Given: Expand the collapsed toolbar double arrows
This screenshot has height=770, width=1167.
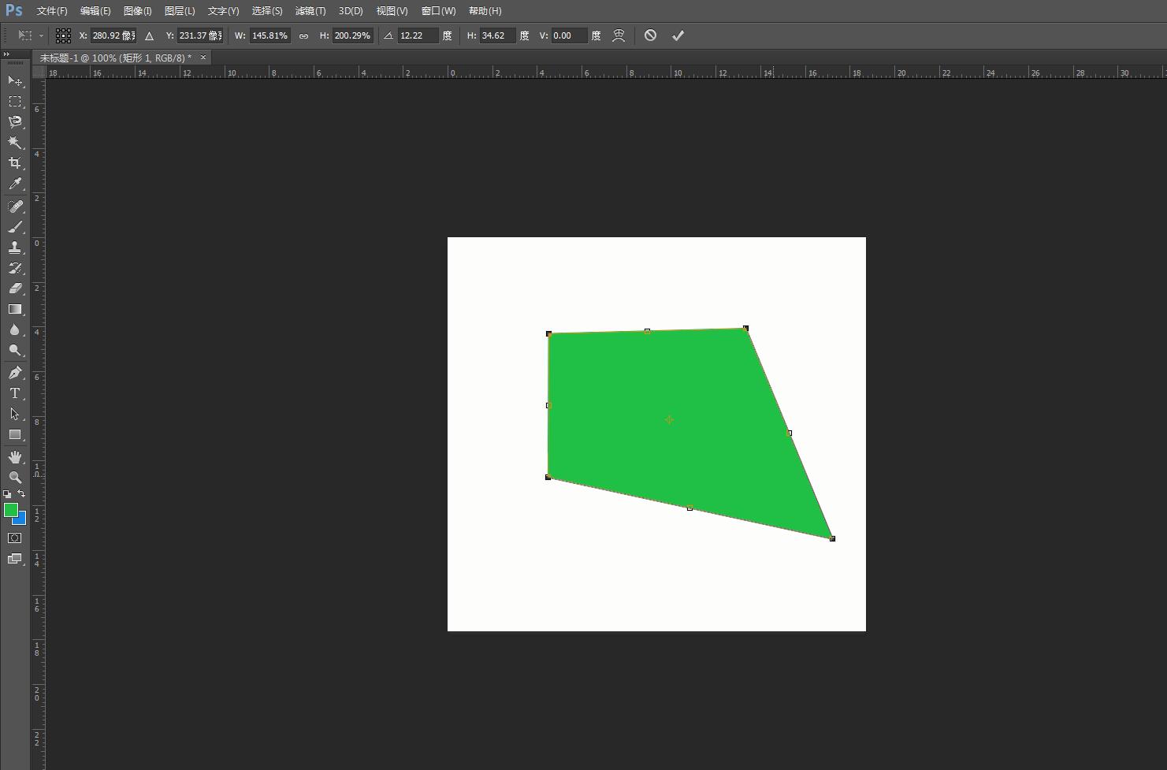Looking at the screenshot, I should [7, 54].
